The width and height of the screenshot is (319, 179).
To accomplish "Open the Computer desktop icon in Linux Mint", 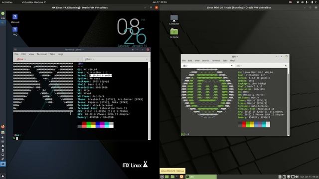I will point(174,20).
